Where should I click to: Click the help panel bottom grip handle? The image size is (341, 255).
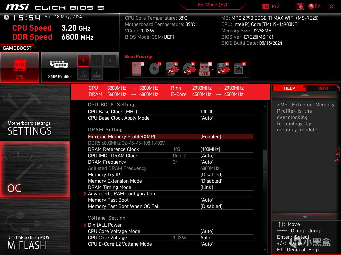[x=305, y=216]
